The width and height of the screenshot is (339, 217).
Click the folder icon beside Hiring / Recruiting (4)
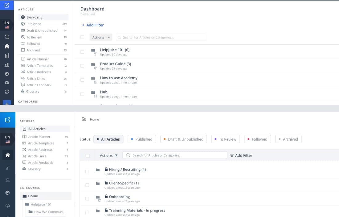pyautogui.click(x=98, y=170)
